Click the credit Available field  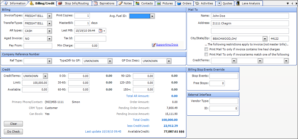tap(35, 90)
